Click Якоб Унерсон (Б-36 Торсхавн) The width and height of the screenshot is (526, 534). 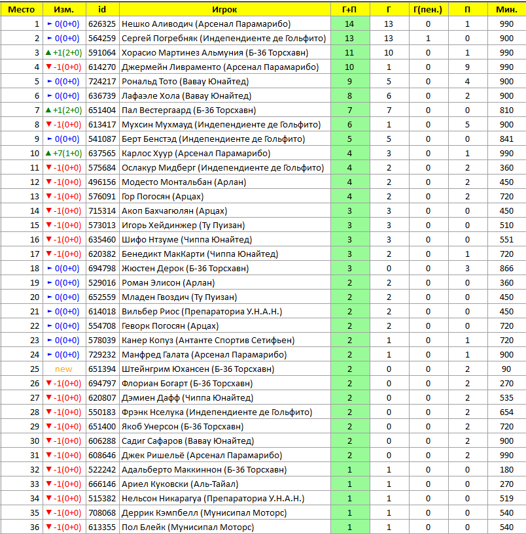click(x=183, y=426)
